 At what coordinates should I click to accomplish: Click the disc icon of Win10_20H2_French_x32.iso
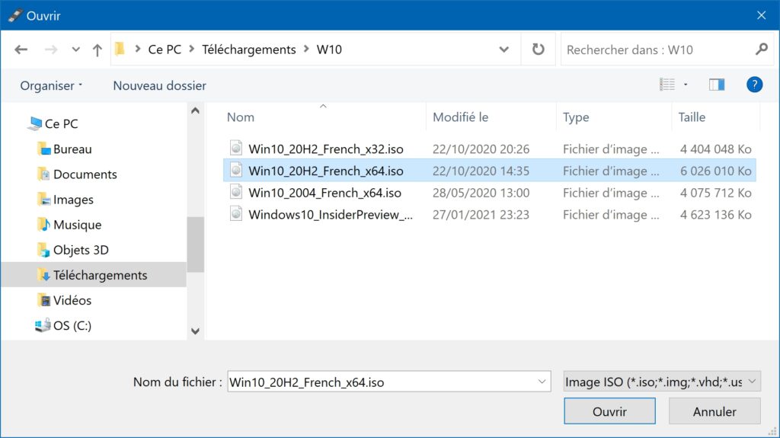pyautogui.click(x=236, y=148)
